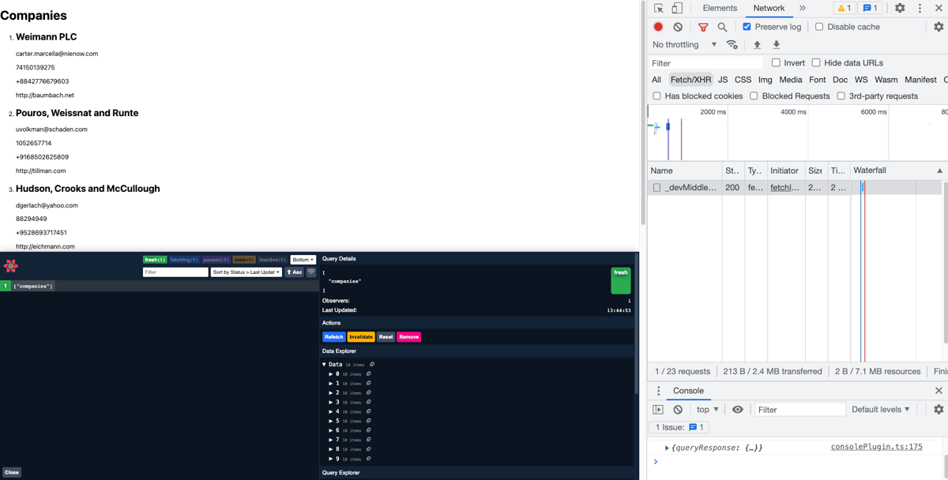Expand the queryResponse console object
The height and width of the screenshot is (480, 948).
pyautogui.click(x=667, y=448)
